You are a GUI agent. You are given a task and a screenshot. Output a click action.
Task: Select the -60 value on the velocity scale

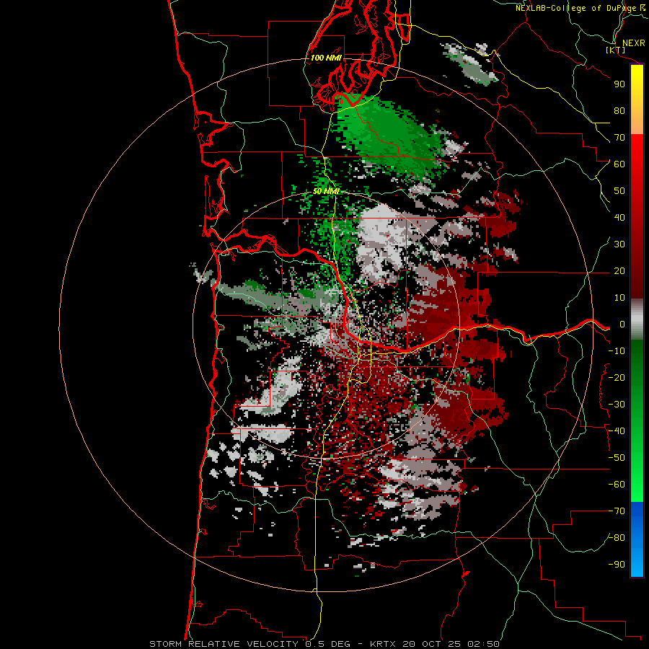click(x=617, y=485)
